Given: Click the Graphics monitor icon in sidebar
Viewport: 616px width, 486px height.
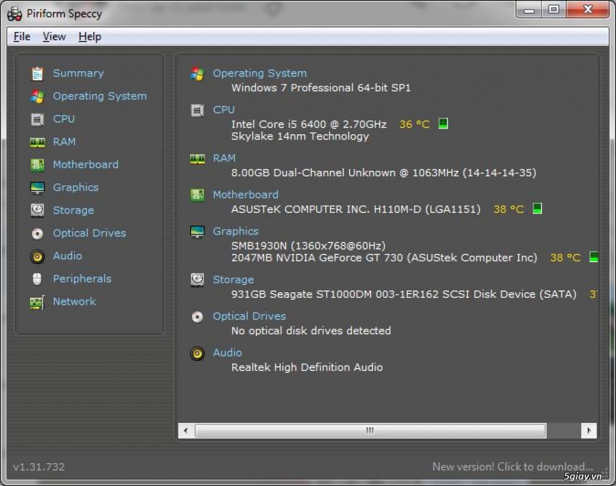Looking at the screenshot, I should pos(37,188).
